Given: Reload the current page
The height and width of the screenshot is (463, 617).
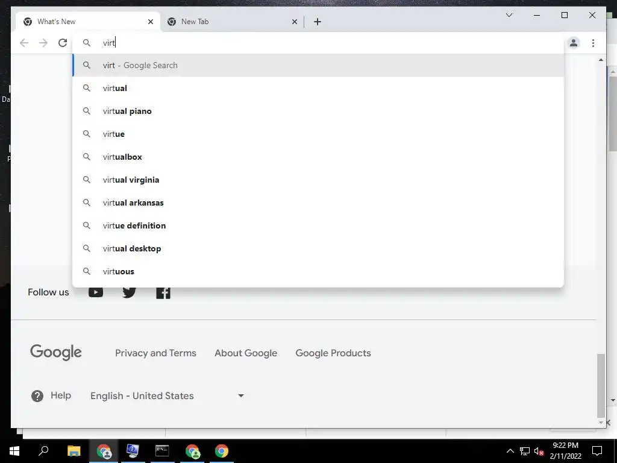Looking at the screenshot, I should (x=63, y=43).
